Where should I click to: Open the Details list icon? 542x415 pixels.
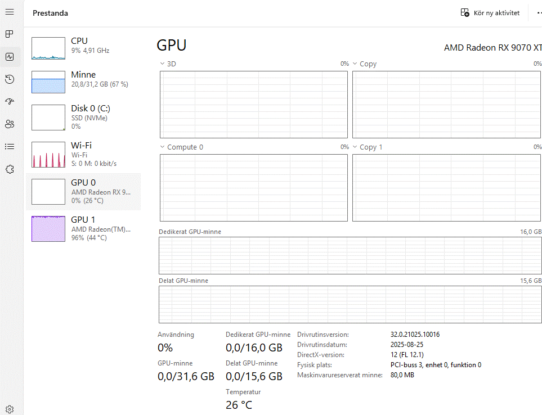click(x=10, y=147)
